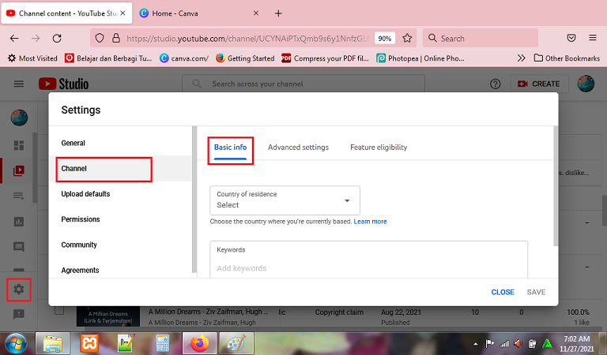Open the Dashboard icon in Studio sidebar
The width and height of the screenshot is (607, 355).
click(x=19, y=145)
